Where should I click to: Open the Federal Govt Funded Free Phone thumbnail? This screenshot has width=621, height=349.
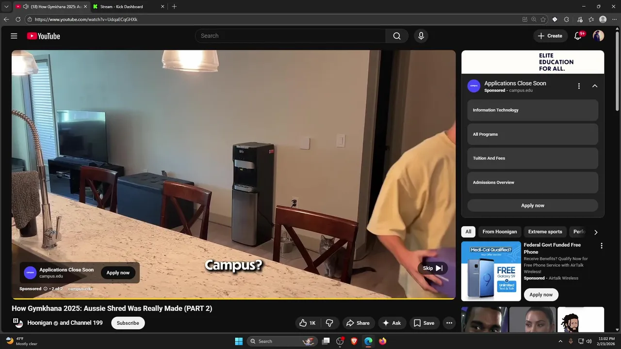coord(491,271)
